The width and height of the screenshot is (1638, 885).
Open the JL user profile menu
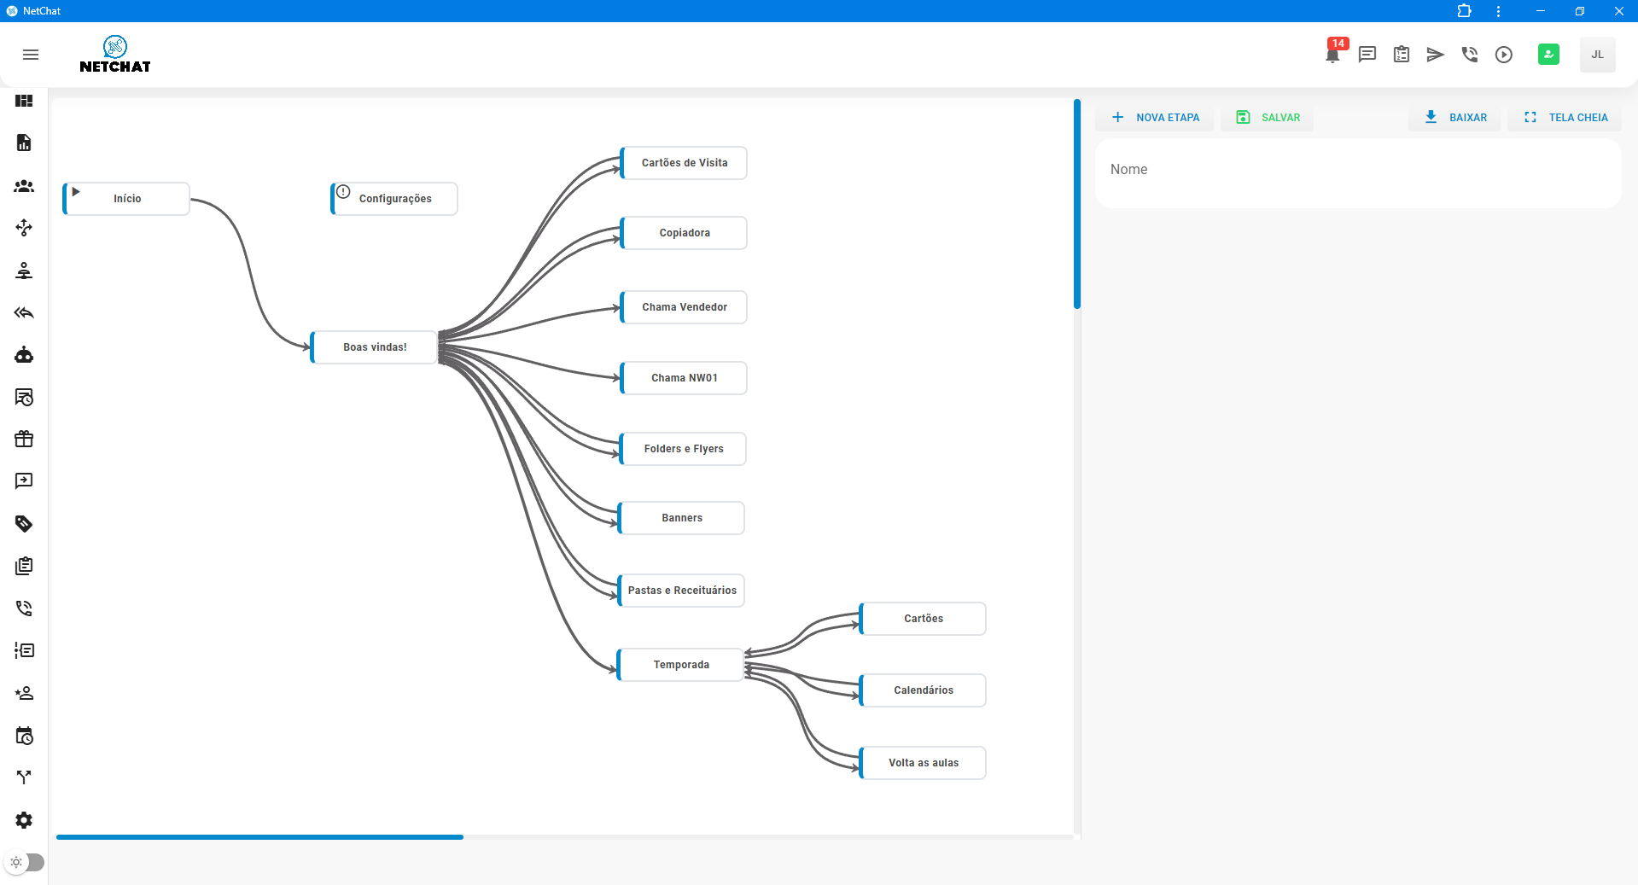click(1597, 55)
